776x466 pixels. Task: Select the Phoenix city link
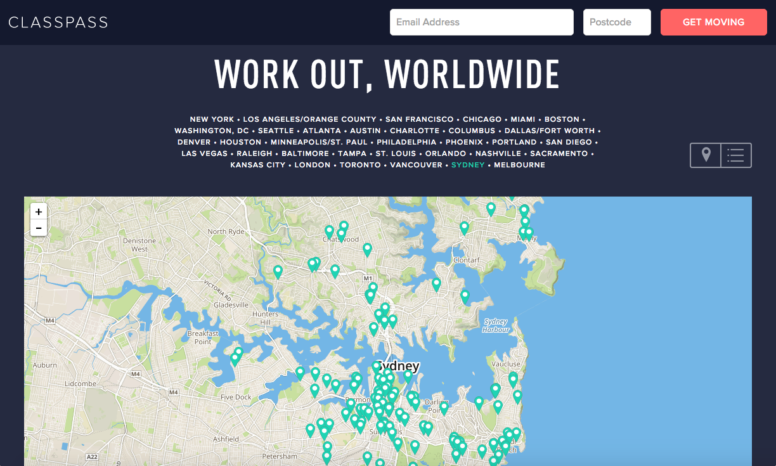point(464,142)
